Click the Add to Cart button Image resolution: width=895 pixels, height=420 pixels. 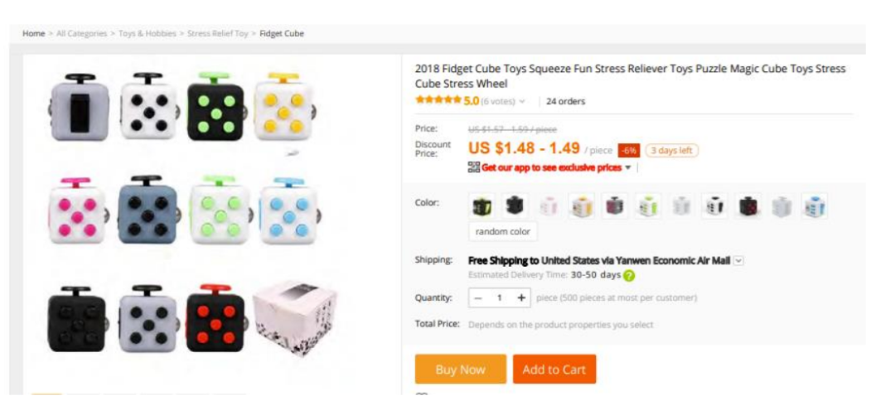point(554,369)
